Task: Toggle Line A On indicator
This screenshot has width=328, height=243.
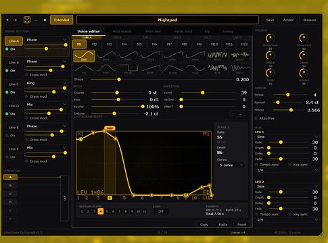Action: [x=7, y=49]
